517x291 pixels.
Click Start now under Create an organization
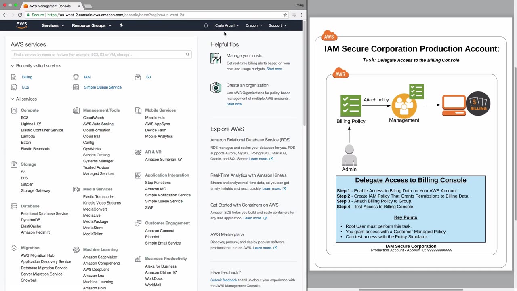click(234, 104)
